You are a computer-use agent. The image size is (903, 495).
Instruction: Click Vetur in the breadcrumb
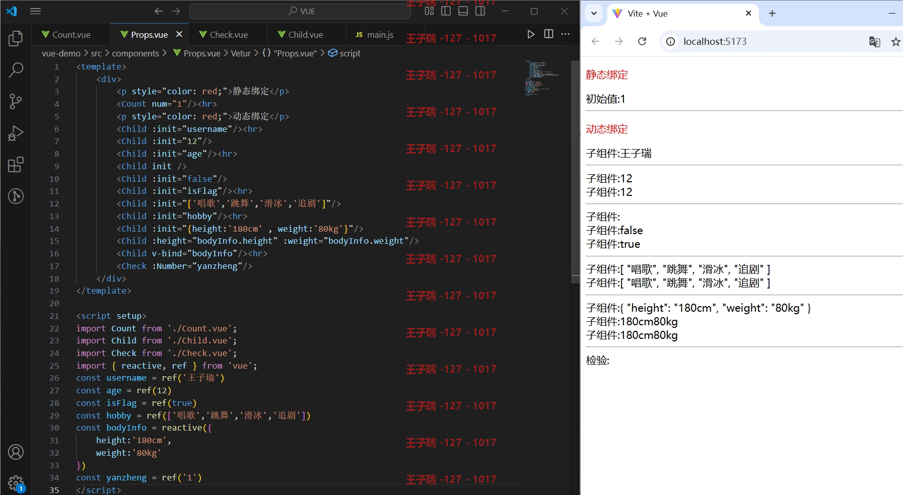click(241, 53)
